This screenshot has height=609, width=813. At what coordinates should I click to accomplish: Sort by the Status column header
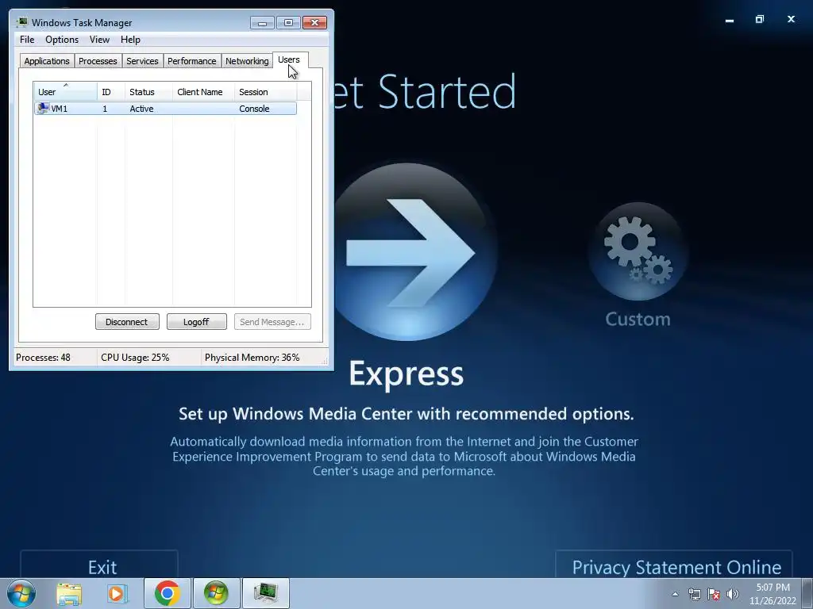148,92
